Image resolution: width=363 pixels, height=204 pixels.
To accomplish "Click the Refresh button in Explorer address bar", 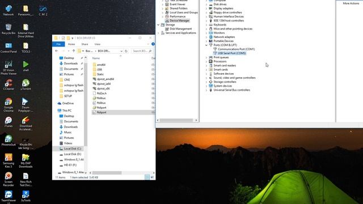I will pos(126,51).
